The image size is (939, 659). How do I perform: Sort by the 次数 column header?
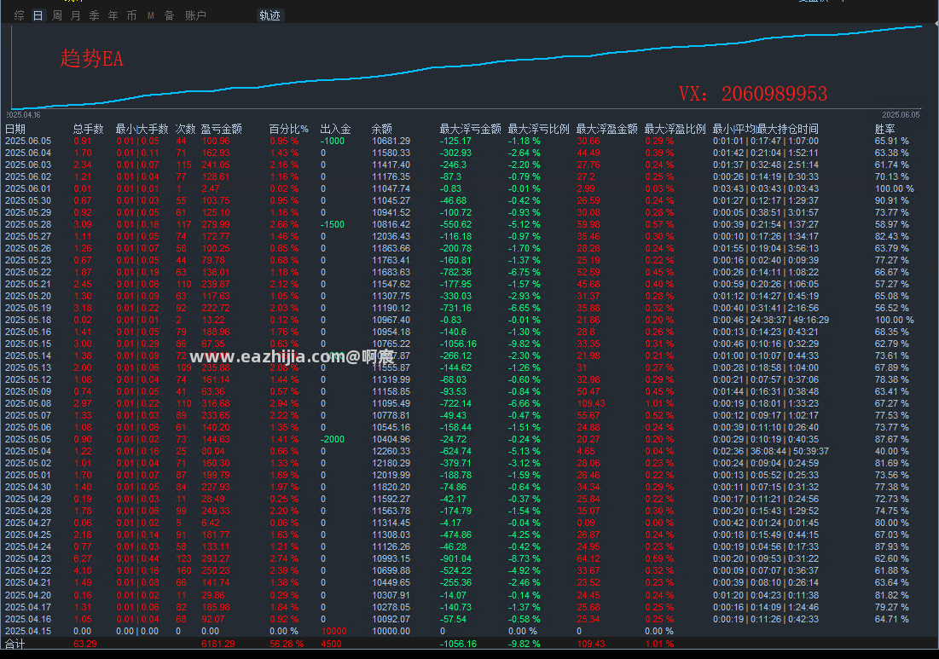click(x=185, y=129)
